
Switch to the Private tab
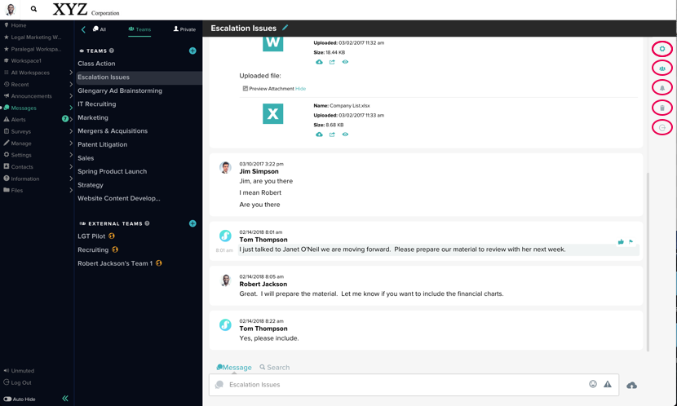pyautogui.click(x=184, y=29)
